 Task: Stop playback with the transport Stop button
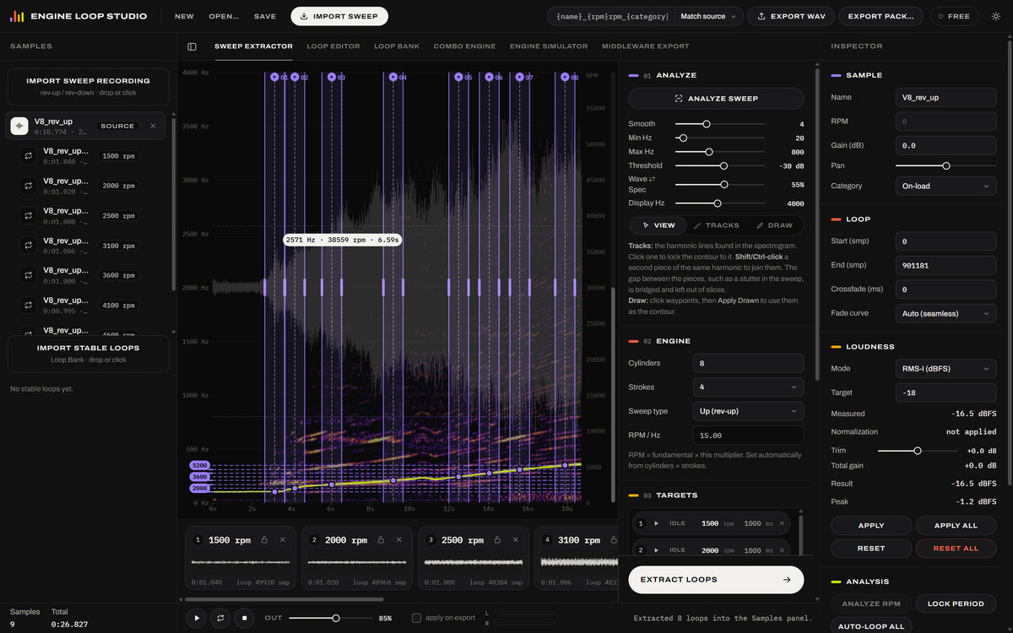[244, 618]
